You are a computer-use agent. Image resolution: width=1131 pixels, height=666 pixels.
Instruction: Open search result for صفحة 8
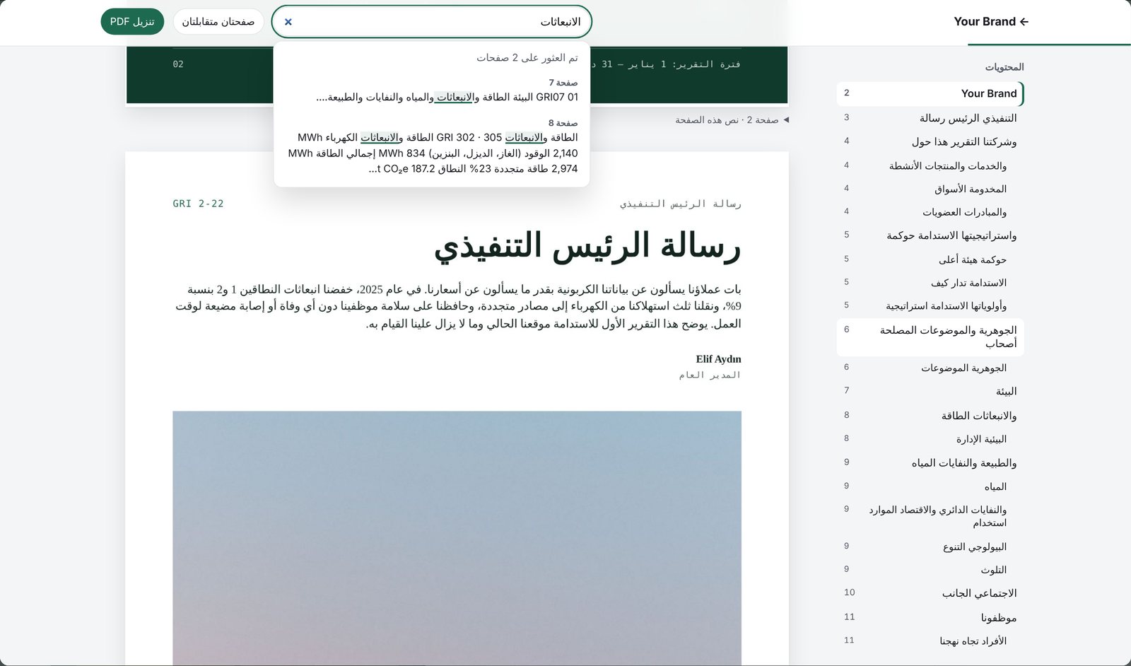tap(431, 146)
